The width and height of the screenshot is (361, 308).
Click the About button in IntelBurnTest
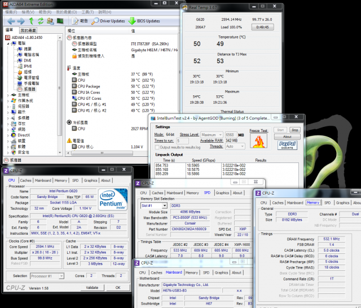[x=287, y=137]
